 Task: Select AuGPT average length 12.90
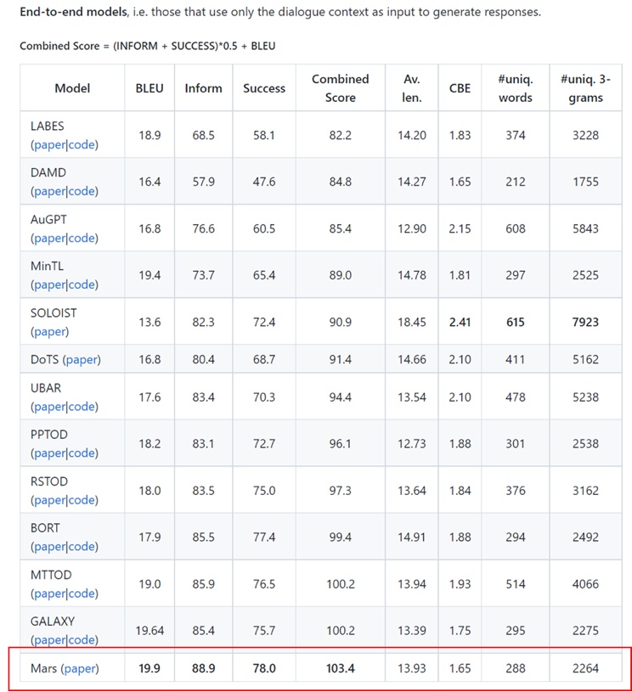412,228
